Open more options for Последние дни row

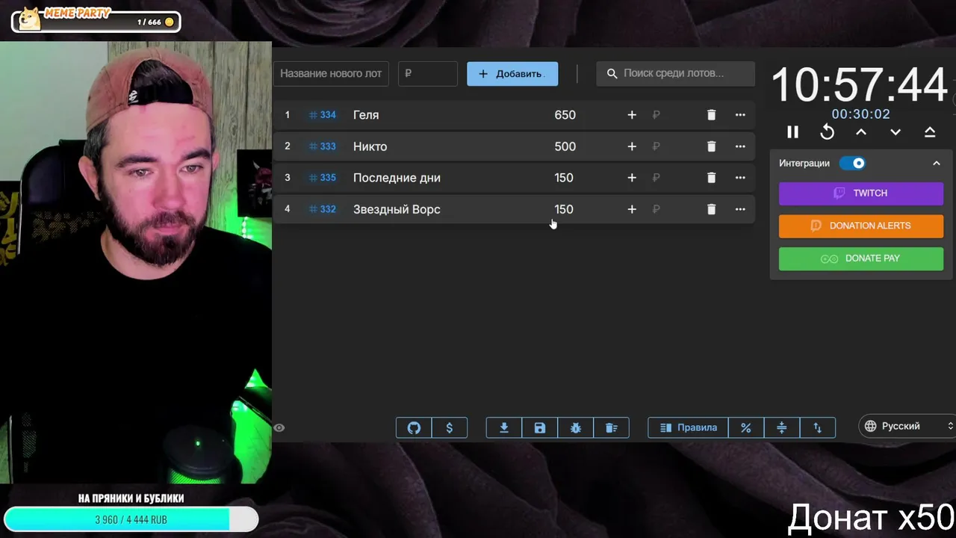[x=740, y=178]
